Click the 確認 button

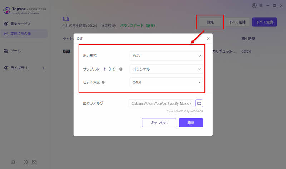[x=191, y=122]
